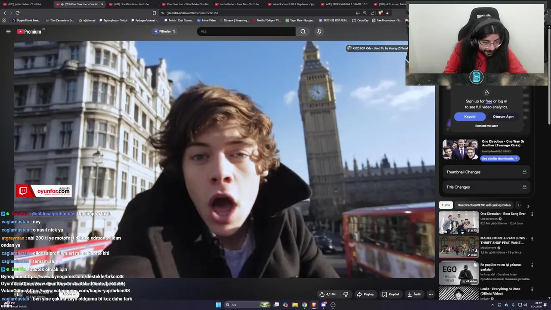Go back with browser back arrow

[5, 13]
